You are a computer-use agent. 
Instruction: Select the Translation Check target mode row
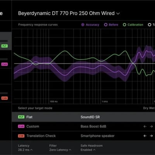83,136
